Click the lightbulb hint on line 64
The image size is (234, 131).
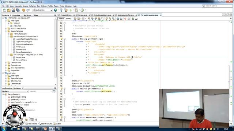[61, 57]
